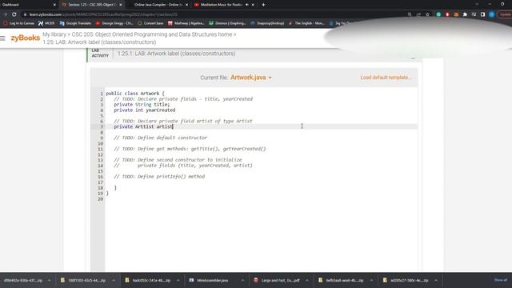Viewport: 512px width, 288px height.
Task: Collapse section via chevron below header bar
Action: click(x=413, y=58)
